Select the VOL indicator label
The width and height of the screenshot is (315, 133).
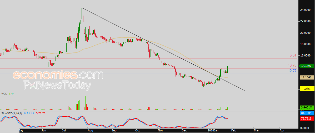4,94
